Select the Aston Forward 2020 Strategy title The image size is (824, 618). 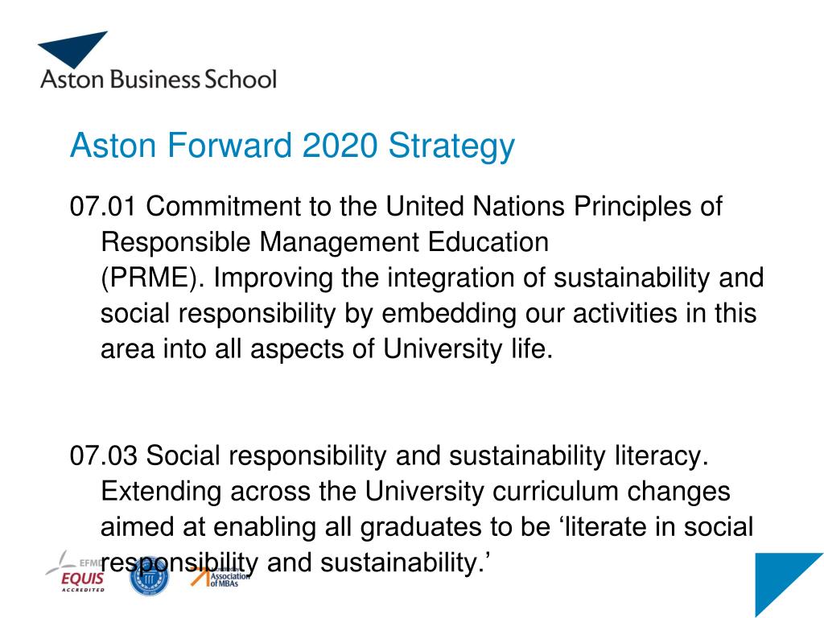point(292,146)
